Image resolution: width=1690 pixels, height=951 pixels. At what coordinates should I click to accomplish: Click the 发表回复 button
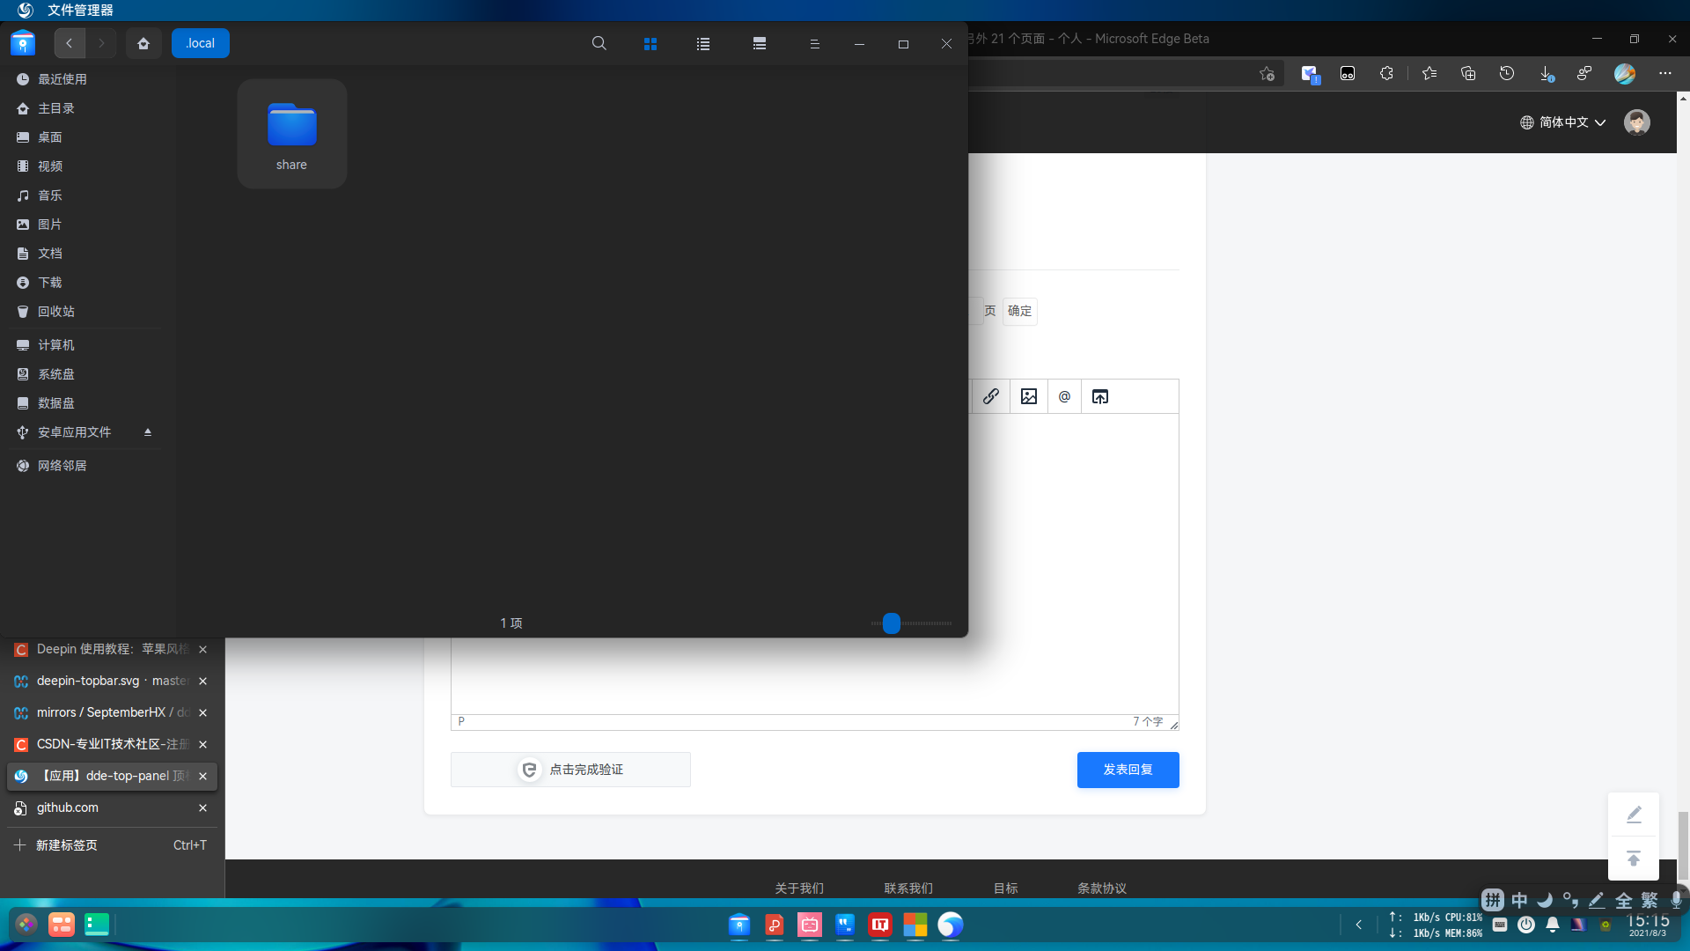tap(1128, 770)
